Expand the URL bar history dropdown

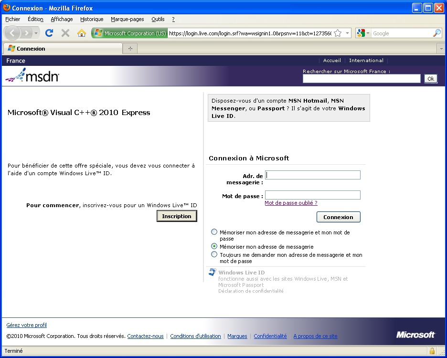tap(348, 33)
